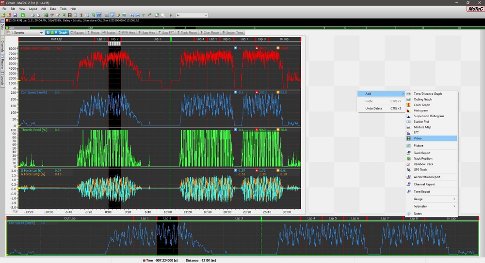This screenshot has width=485, height=263.
Task: Switch to the Susp FFT tab
Action: [x=166, y=32]
